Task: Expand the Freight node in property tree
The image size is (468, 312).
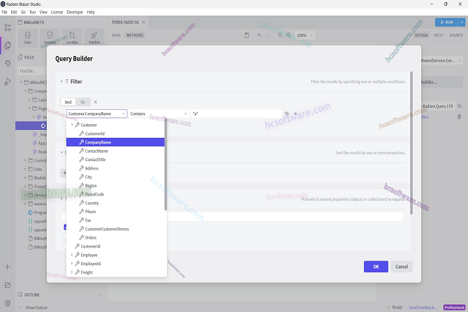Action: (72, 272)
